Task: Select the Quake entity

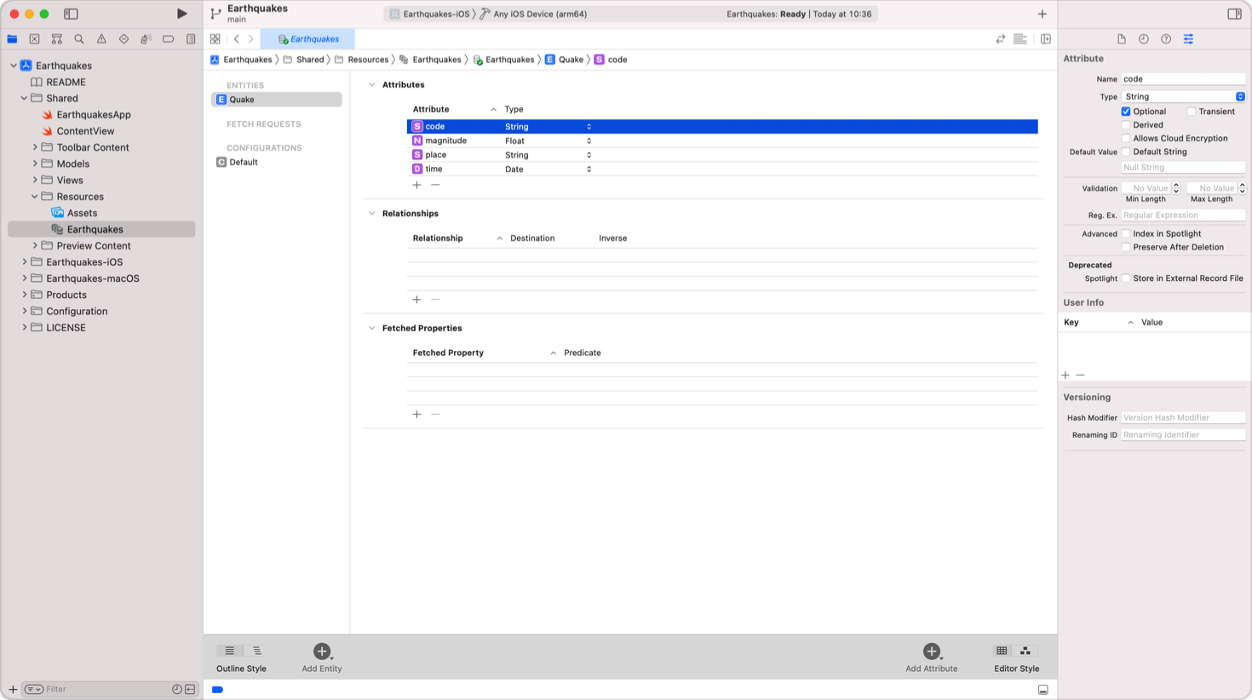Action: 277,100
